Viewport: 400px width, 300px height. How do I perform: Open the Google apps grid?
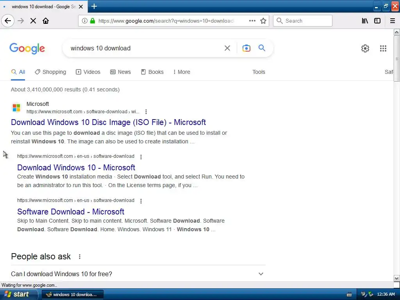click(383, 48)
